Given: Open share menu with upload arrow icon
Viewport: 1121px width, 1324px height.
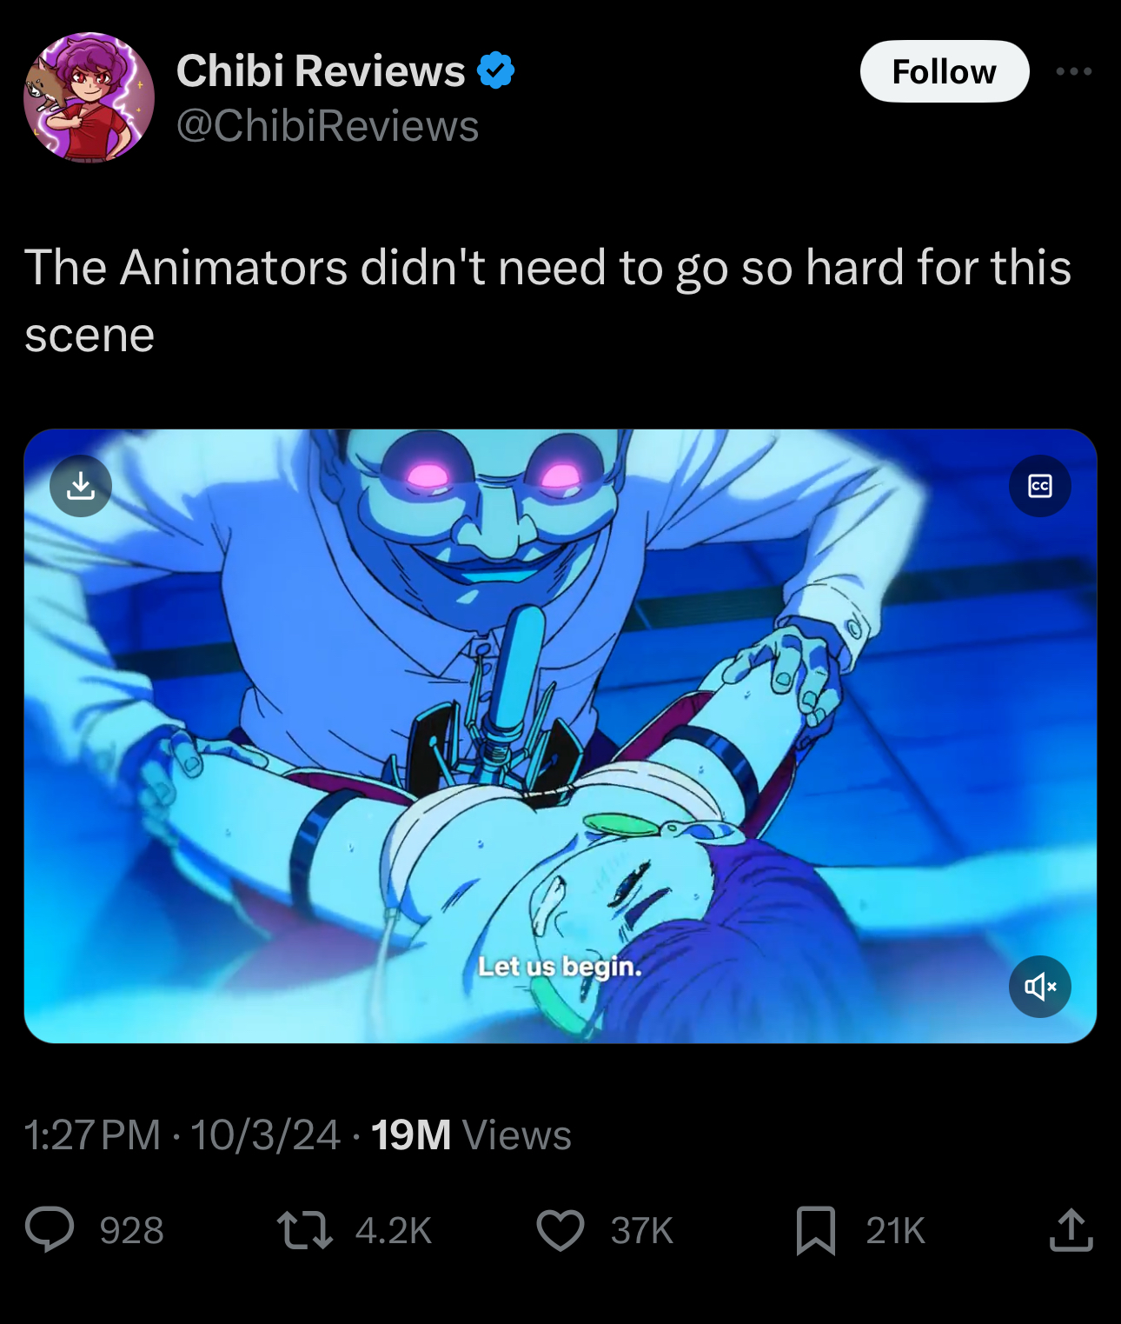Looking at the screenshot, I should (1071, 1229).
